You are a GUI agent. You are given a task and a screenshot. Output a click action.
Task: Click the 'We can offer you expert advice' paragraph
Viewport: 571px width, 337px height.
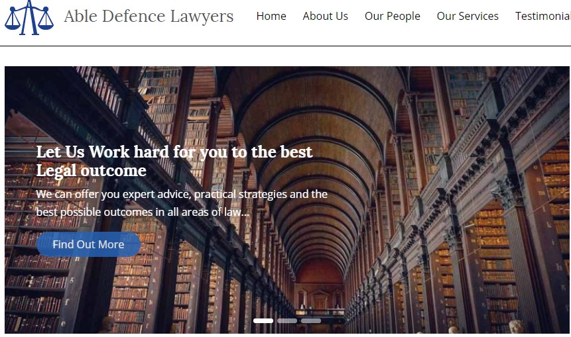click(x=182, y=203)
